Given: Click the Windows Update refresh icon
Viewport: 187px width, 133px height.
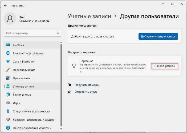Looking at the screenshot, I should 8,128.
